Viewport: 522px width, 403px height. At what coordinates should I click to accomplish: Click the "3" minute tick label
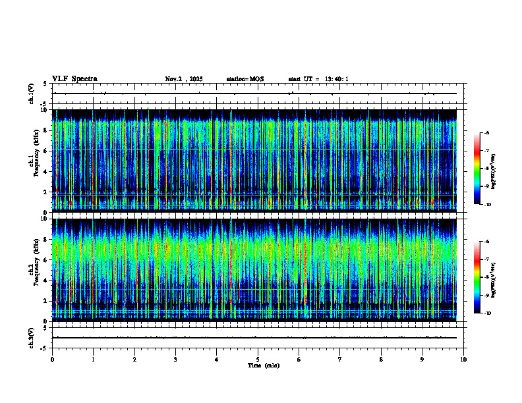175,360
